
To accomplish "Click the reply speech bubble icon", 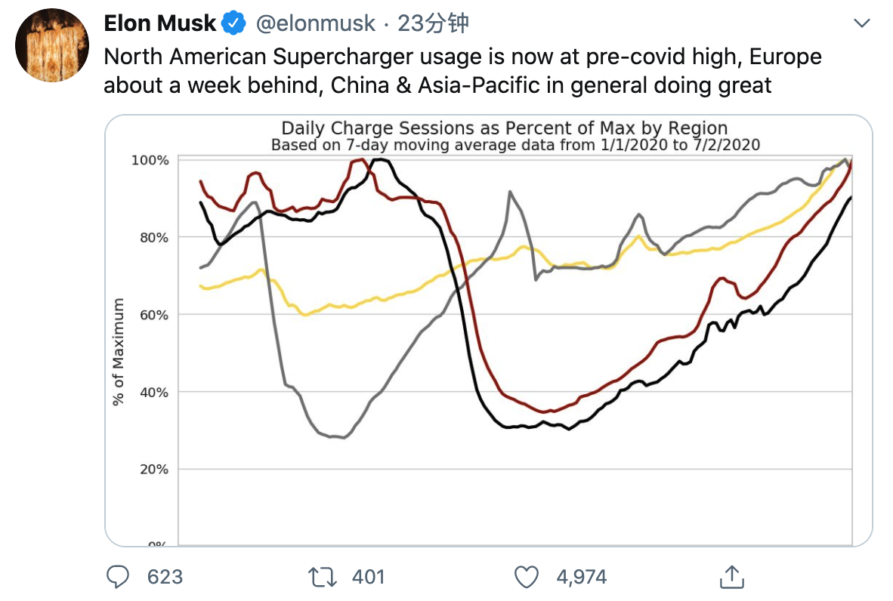I will pyautogui.click(x=117, y=577).
